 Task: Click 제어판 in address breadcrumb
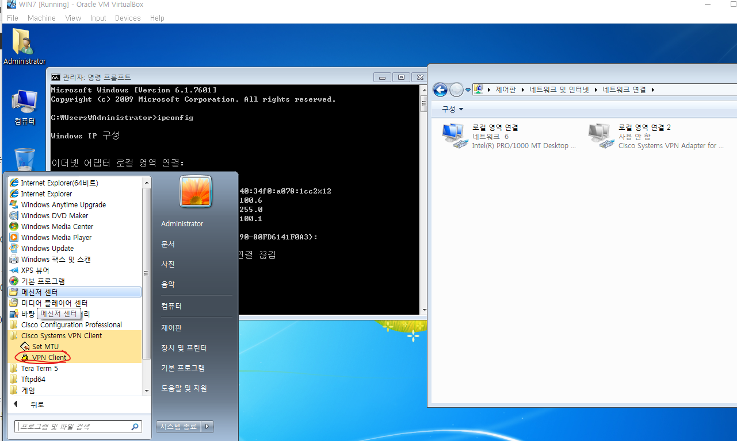click(x=506, y=90)
